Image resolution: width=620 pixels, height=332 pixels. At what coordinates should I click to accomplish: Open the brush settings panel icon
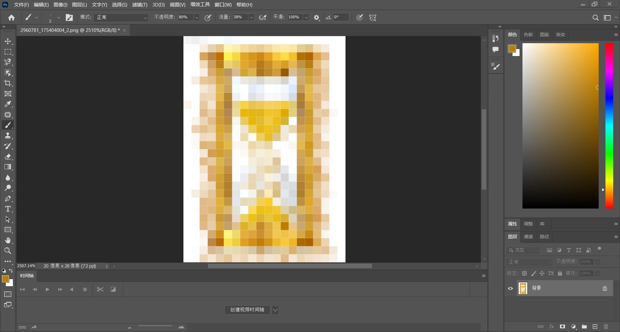[x=69, y=17]
